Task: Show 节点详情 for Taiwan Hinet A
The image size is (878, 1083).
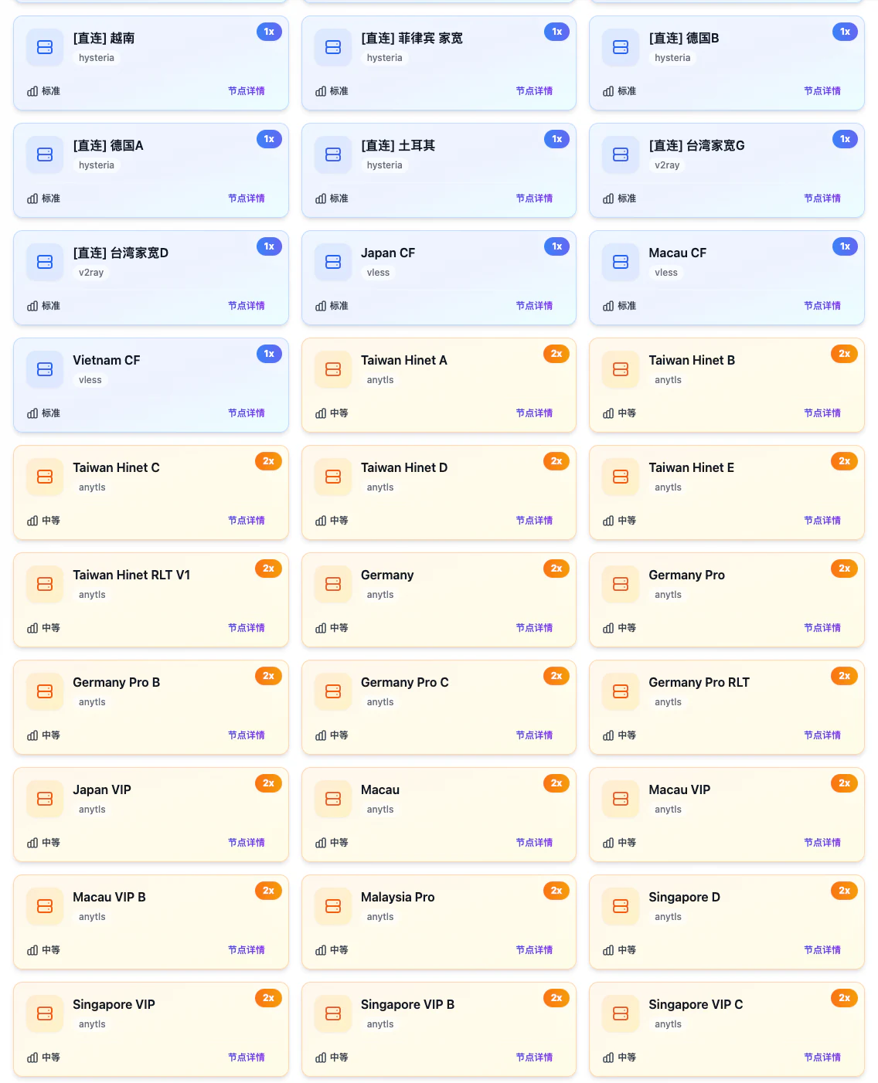Action: [534, 413]
